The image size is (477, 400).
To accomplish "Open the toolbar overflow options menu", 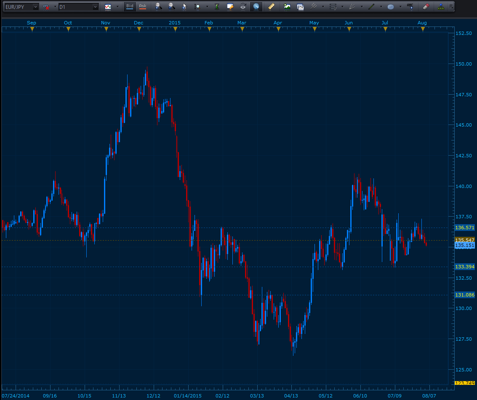I will click(x=451, y=7).
